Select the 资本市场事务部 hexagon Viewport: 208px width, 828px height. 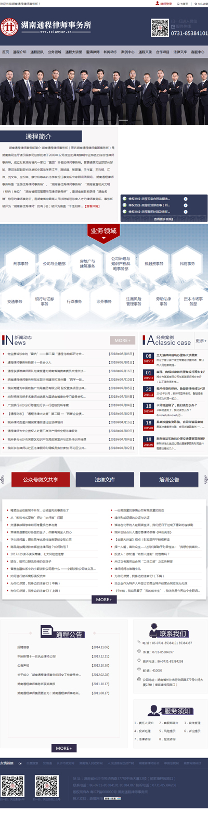193,301
